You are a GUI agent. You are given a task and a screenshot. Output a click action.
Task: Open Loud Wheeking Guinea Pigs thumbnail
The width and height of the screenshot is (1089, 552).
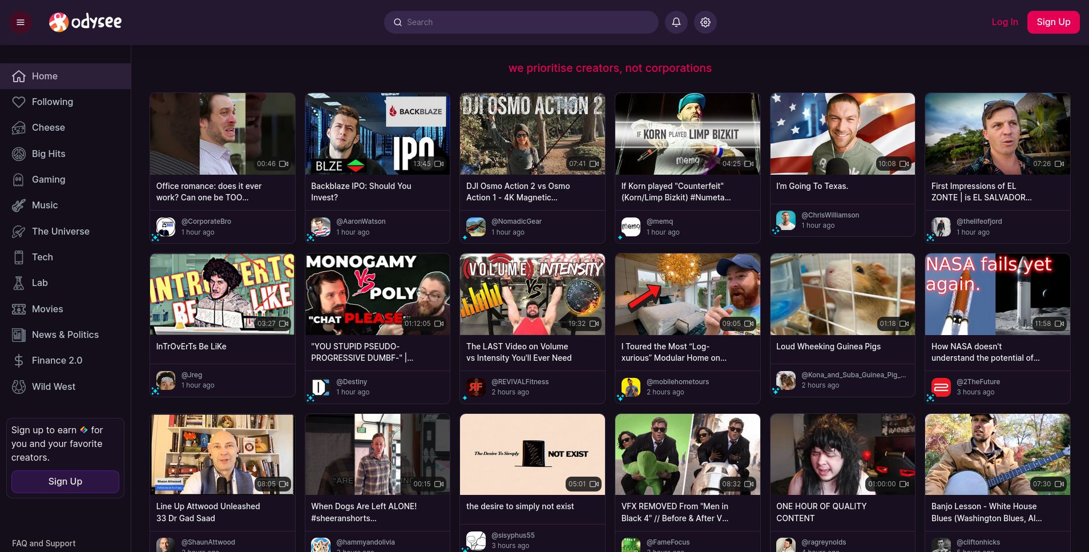pos(842,294)
